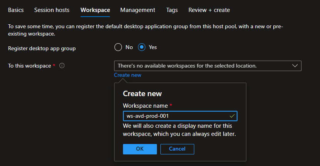Switch to the Basics tab
The width and height of the screenshot is (320, 166).
(16, 10)
